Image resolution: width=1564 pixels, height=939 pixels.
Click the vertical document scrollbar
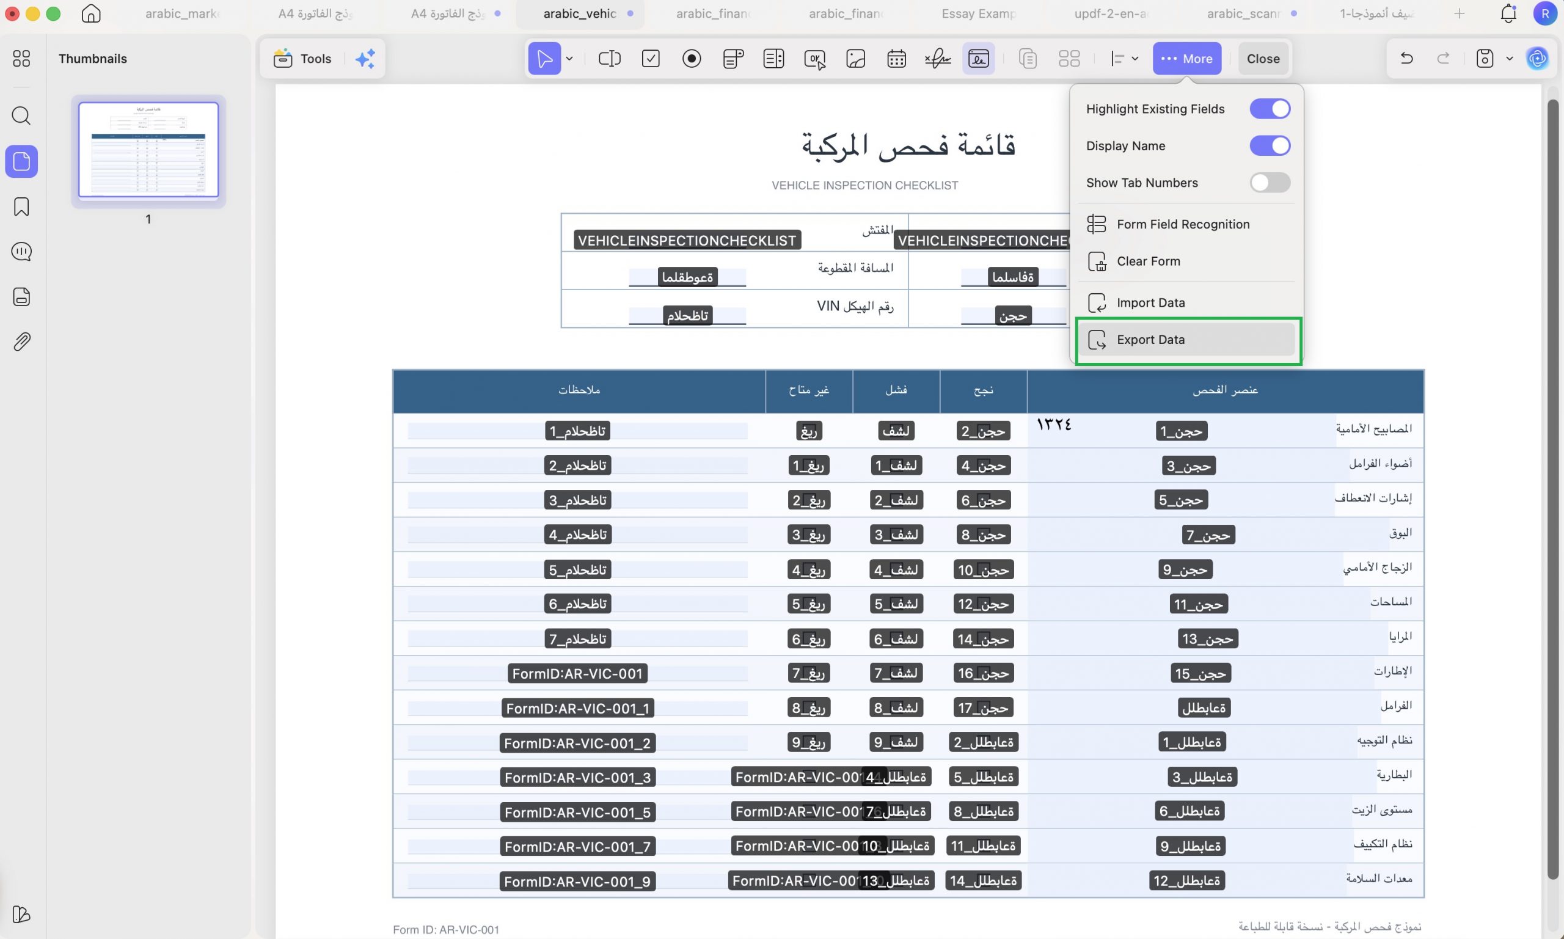(1552, 489)
